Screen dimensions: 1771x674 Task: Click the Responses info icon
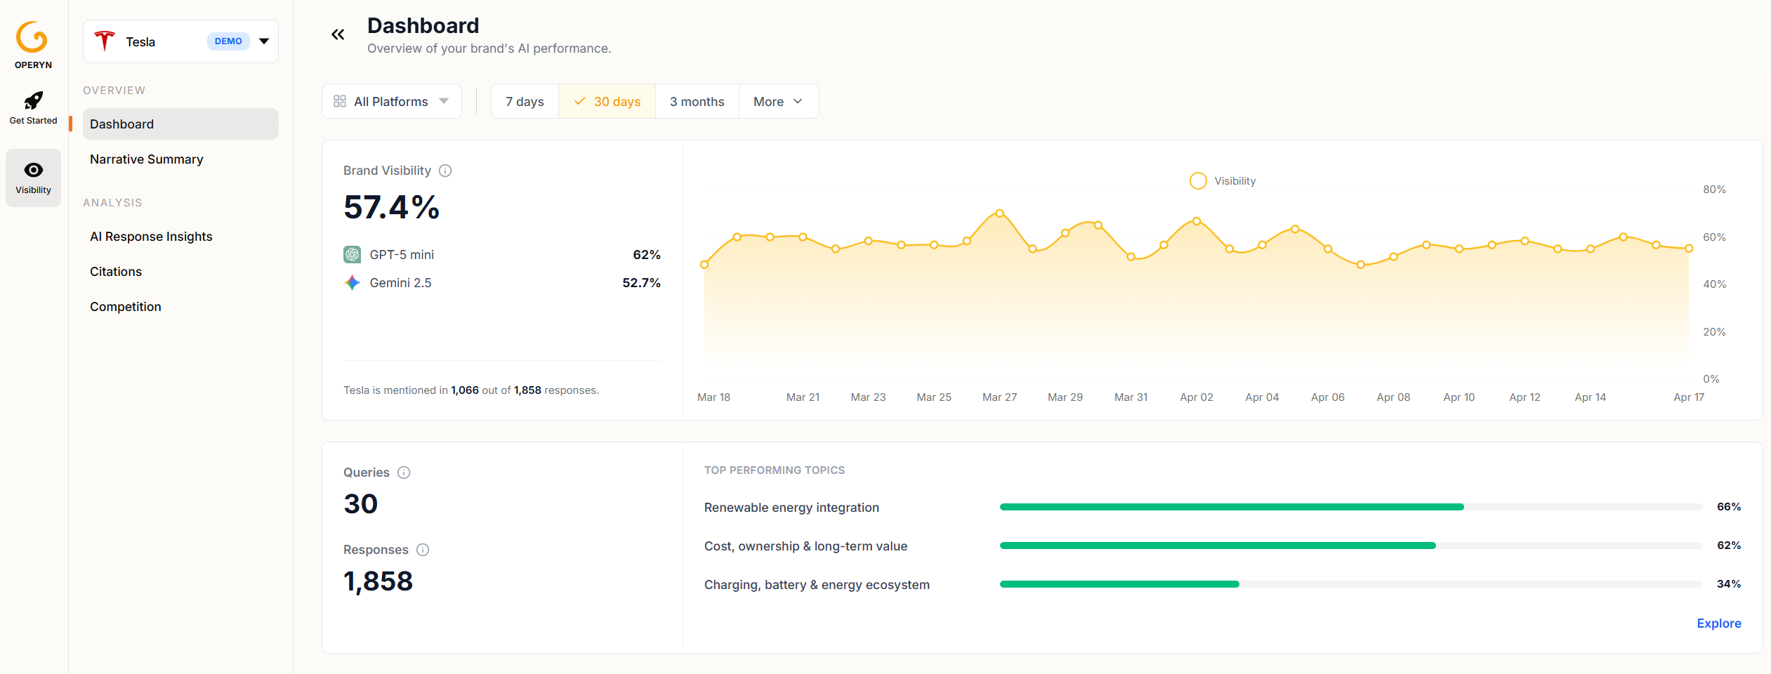[x=423, y=550]
